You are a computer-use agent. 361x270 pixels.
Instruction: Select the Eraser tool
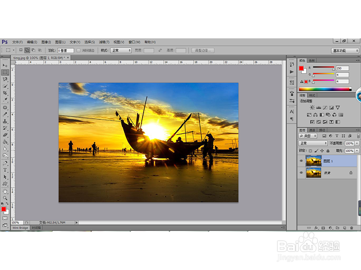pyautogui.click(x=5, y=135)
